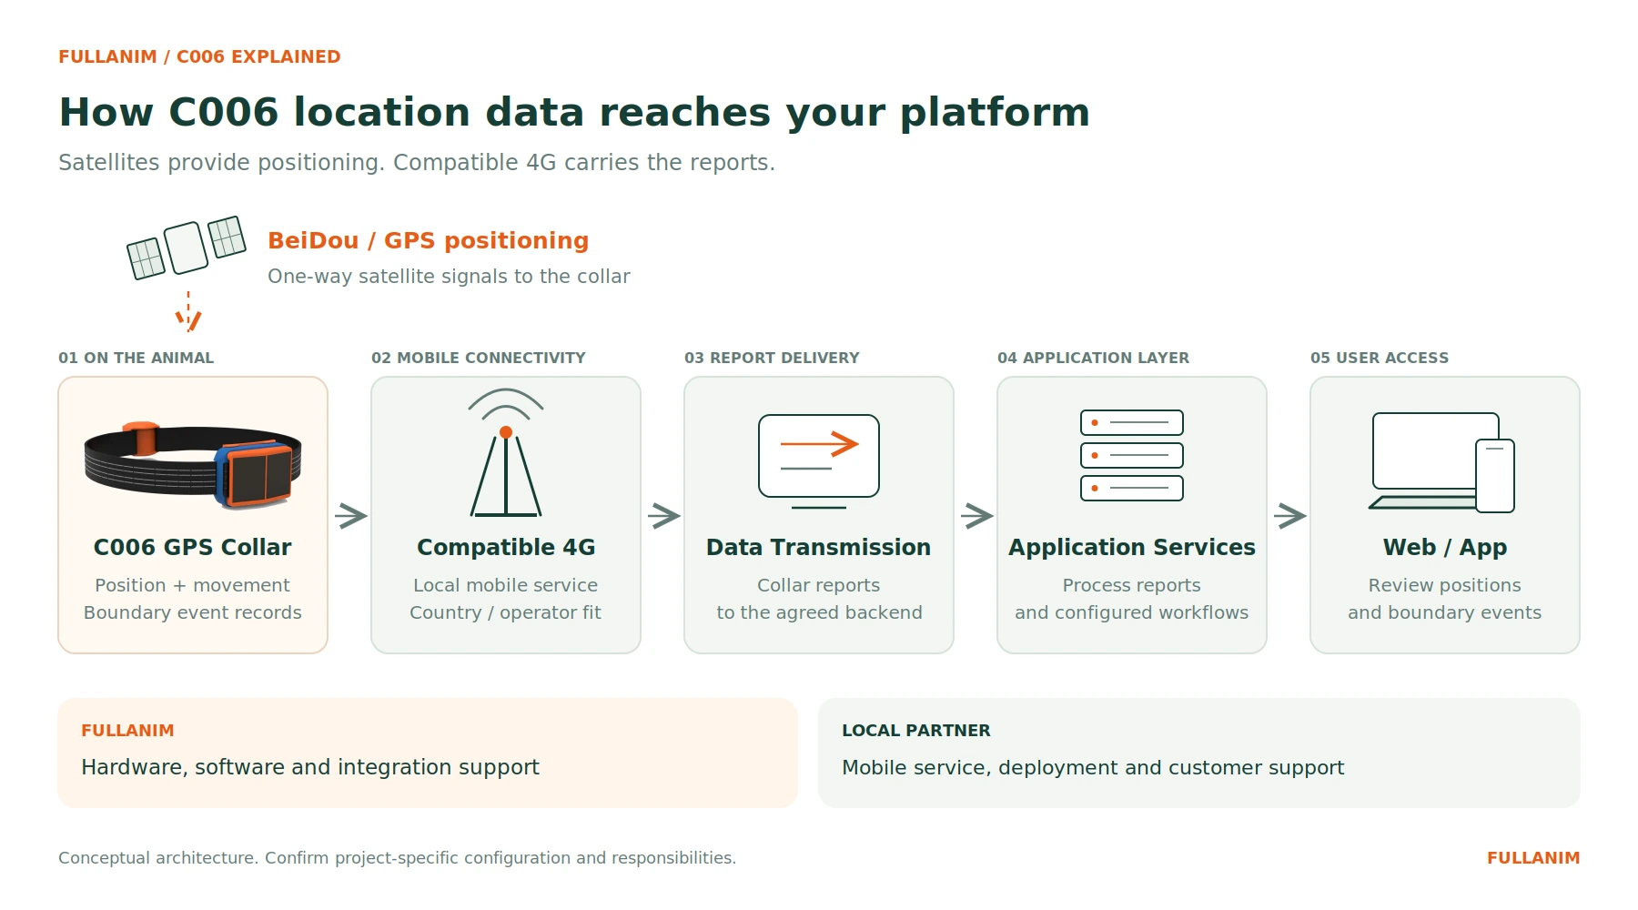Click the '05 USER ACCESS' step label
Image resolution: width=1638 pixels, height=910 pixels.
pyautogui.click(x=1380, y=358)
